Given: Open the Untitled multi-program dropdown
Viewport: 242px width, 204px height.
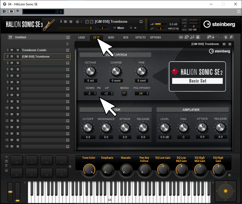Looking at the screenshot, I should tap(68, 37).
